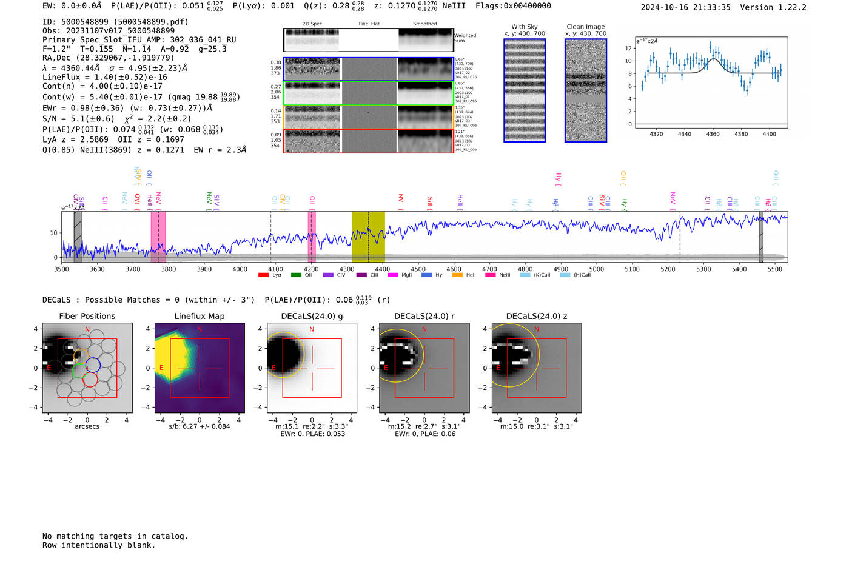Click the ID: 5000548899 text line
This screenshot has width=849, height=578.
(x=115, y=21)
